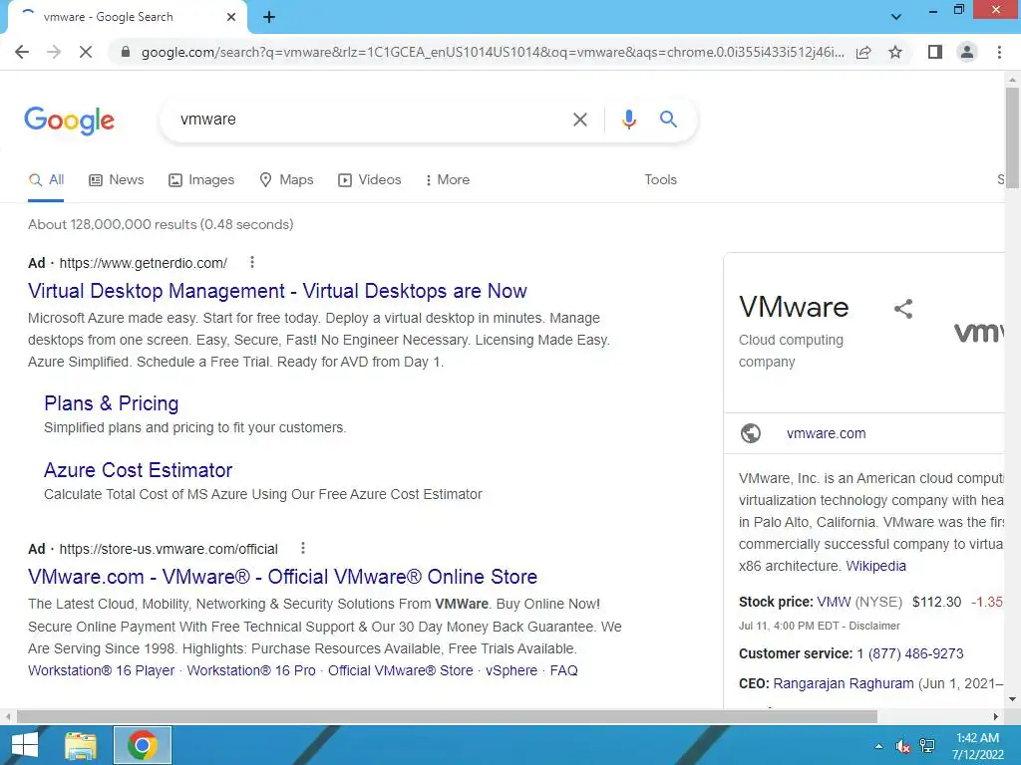Open Workstation 16 Pro sitelink
This screenshot has width=1021, height=765.
click(250, 670)
